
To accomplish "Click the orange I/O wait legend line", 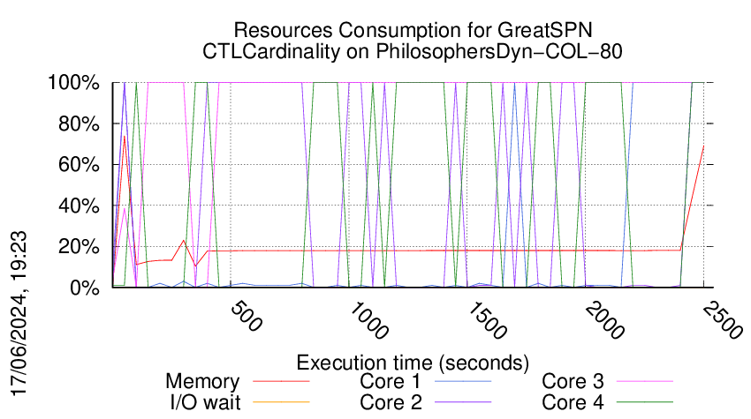I will [x=281, y=402].
